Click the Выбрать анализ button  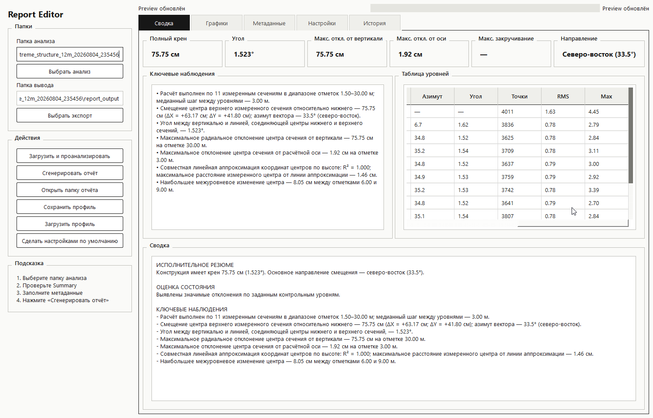coord(70,71)
